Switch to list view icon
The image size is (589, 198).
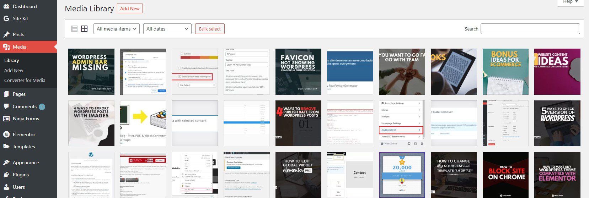[74, 29]
